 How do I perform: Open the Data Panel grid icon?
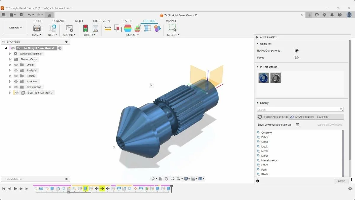pos(4,15)
